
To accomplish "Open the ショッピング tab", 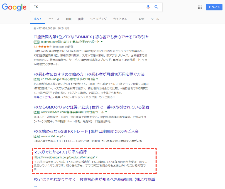I will point(99,19).
